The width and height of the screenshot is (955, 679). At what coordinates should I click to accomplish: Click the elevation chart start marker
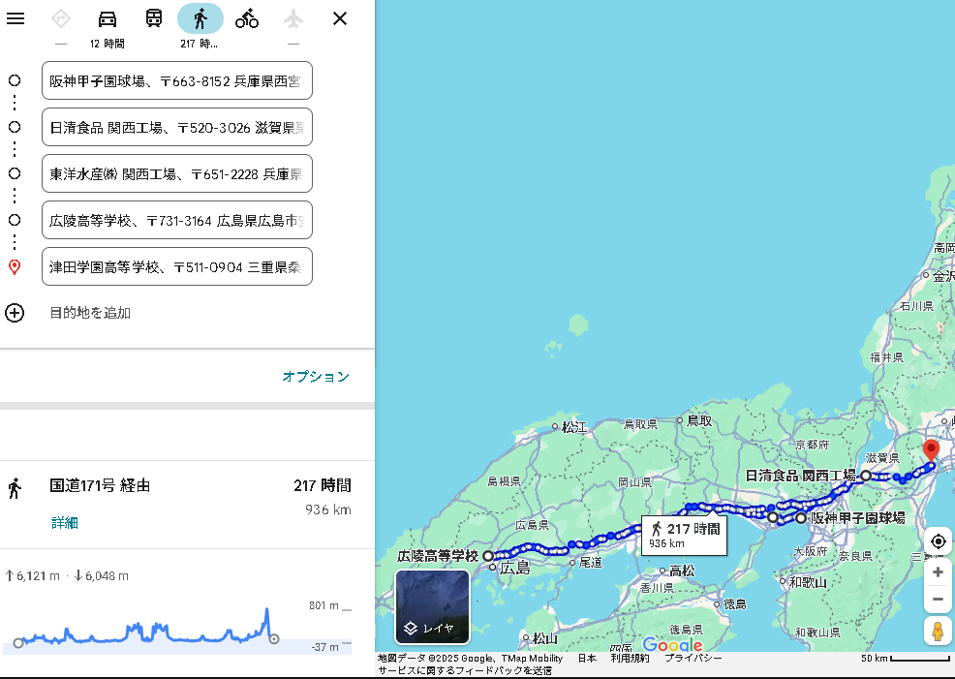(x=18, y=642)
